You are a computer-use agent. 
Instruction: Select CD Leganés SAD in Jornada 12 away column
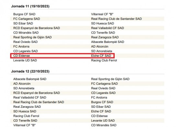103,93
